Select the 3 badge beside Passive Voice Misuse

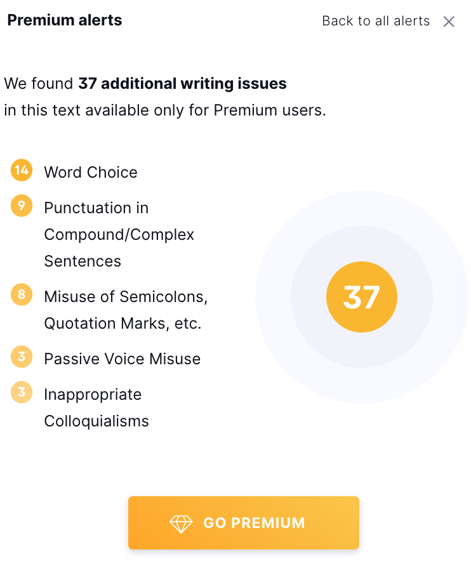pos(22,357)
